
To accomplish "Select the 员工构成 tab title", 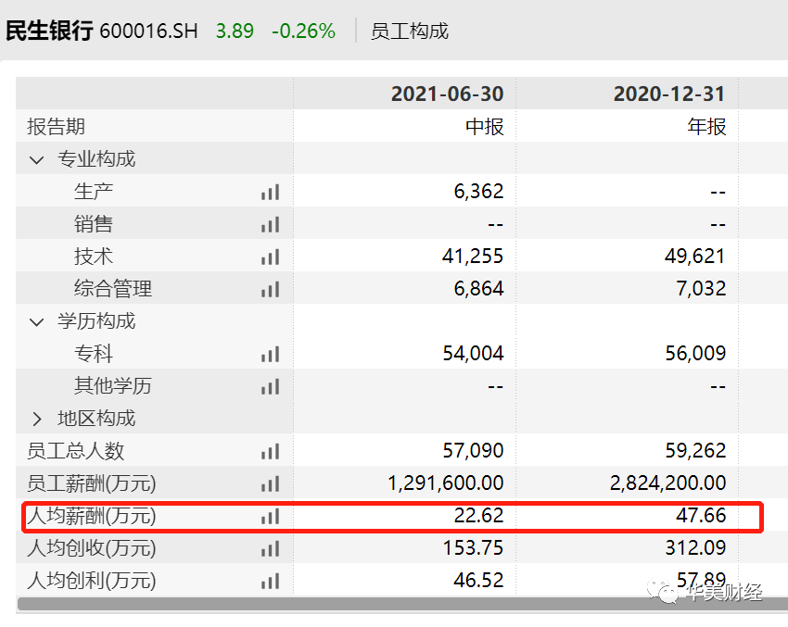I will tap(410, 31).
